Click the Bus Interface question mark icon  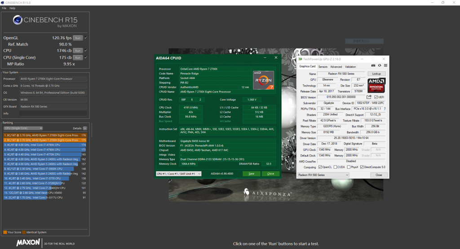[385, 109]
